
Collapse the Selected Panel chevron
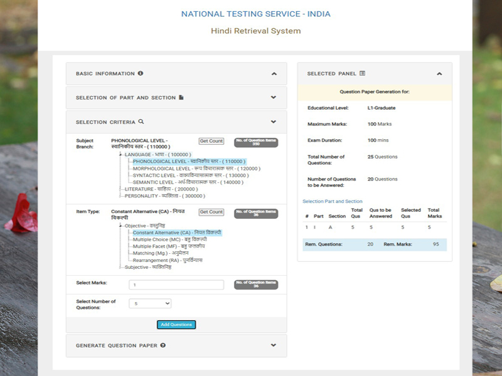pos(439,74)
